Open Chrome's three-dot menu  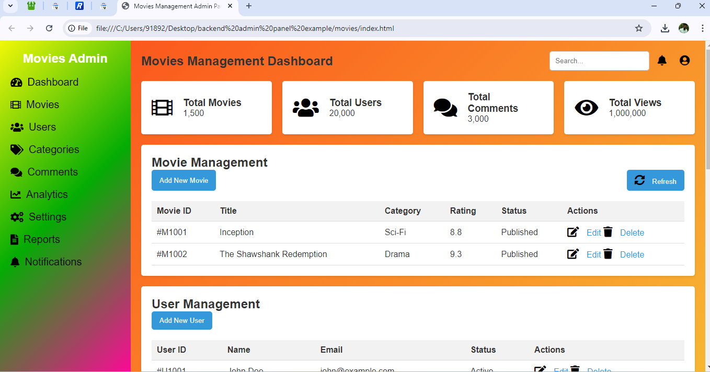point(703,28)
